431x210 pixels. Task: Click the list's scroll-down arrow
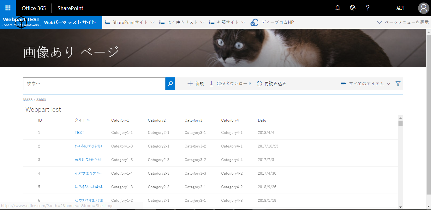[400, 207]
